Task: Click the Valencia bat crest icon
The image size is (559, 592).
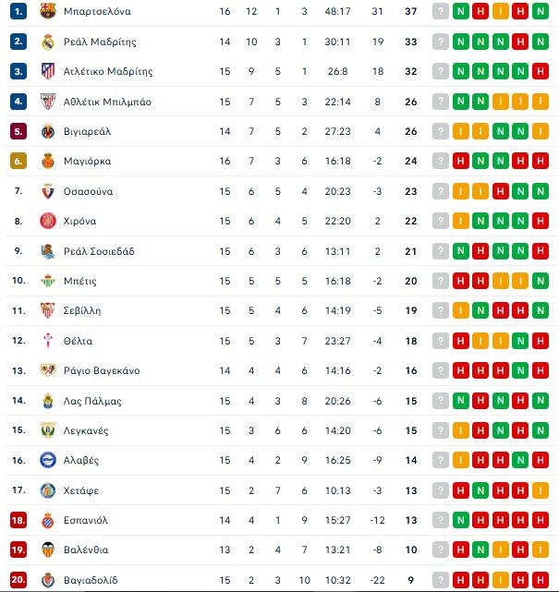Action: [48, 550]
